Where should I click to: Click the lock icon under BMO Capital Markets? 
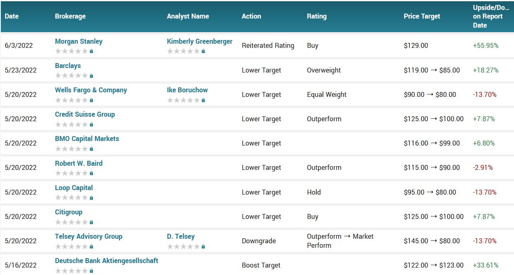91,149
